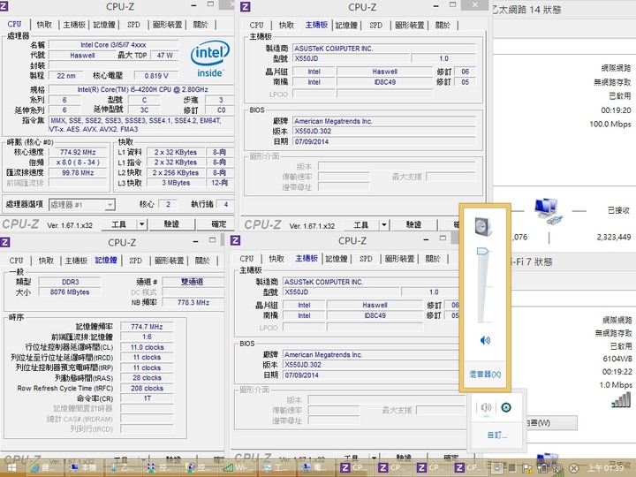Open the Windows Start button
The width and height of the screenshot is (636, 477).
[x=11, y=467]
